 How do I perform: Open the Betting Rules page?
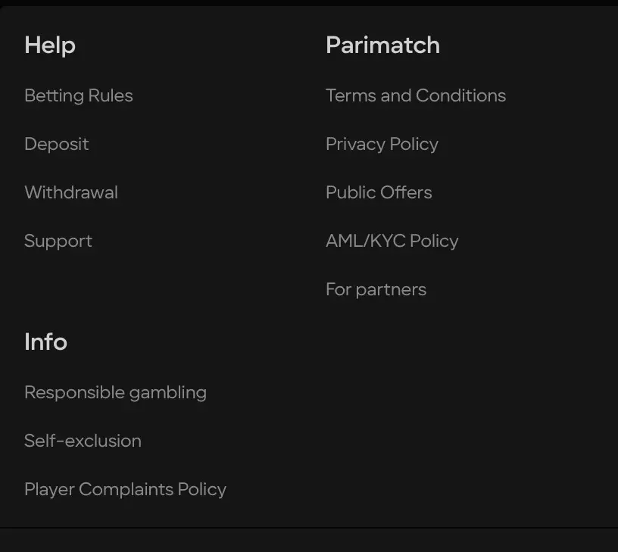[78, 95]
